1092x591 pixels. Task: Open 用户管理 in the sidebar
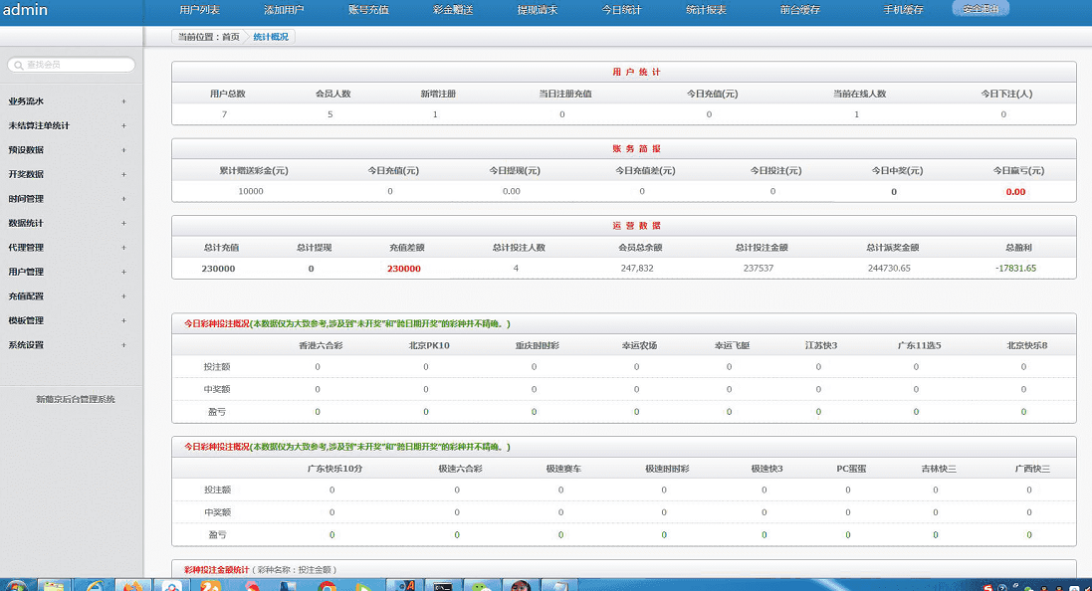tap(26, 272)
